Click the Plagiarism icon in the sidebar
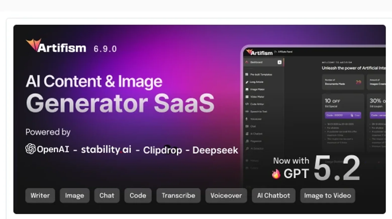 pos(247,141)
